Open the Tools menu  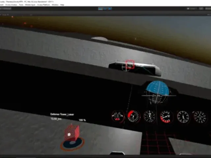pos(21,5)
